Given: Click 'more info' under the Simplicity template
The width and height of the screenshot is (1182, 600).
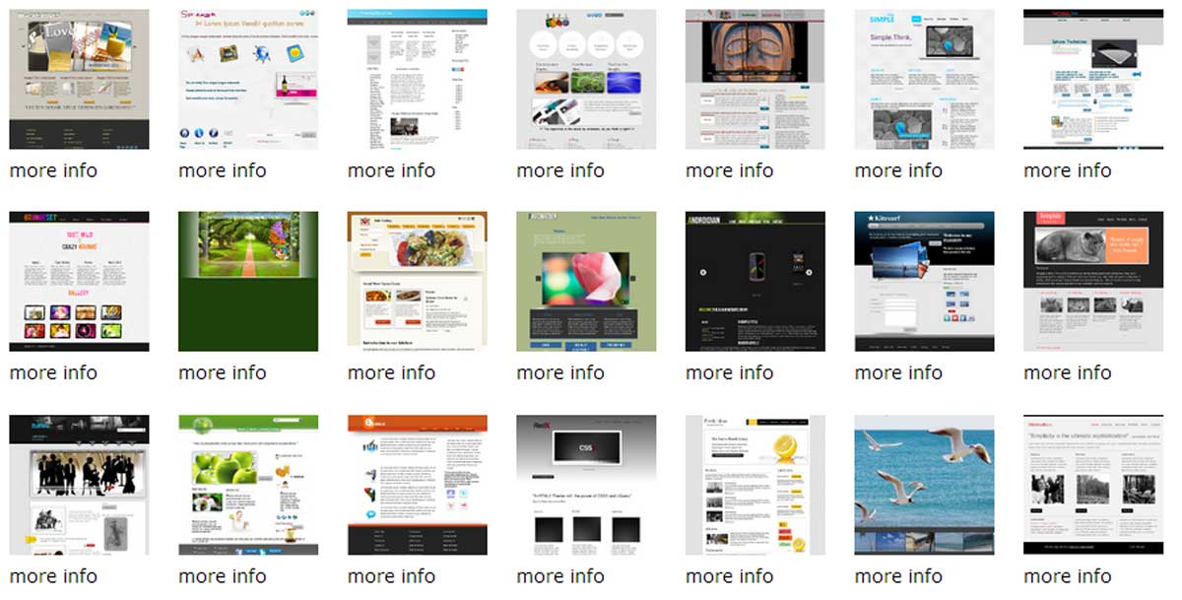Looking at the screenshot, I should [x=1068, y=575].
